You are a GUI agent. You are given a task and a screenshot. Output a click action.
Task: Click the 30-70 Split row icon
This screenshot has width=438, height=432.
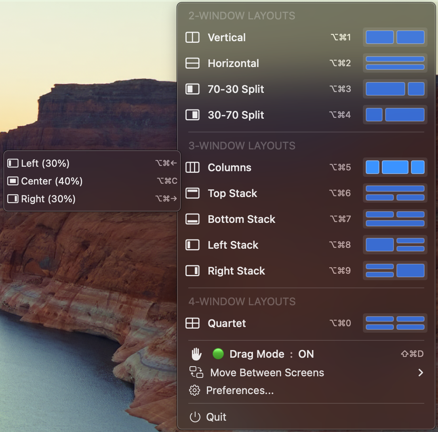(192, 115)
